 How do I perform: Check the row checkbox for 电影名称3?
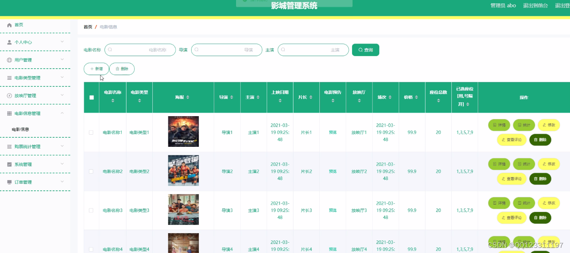pyautogui.click(x=91, y=210)
